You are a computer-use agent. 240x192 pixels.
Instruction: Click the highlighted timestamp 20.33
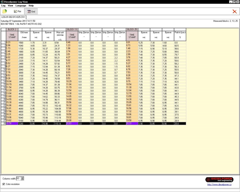tap(132, 123)
